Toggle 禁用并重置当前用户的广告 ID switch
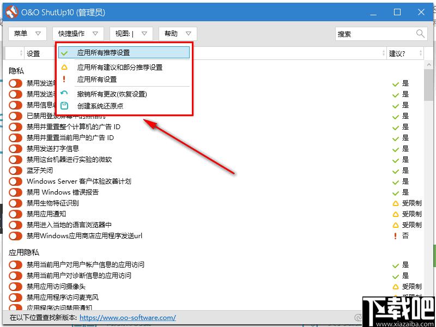Screen dimensions: 436x327 click(15, 138)
